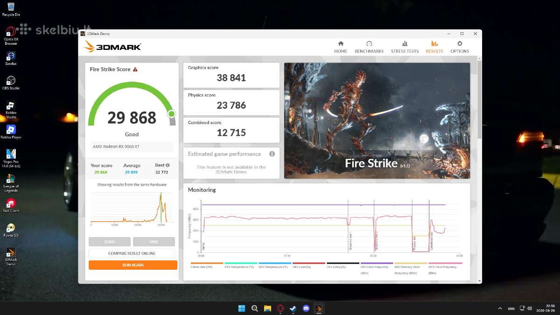Toggle the GPU Memory Clock Frequency legend entry
Screen dimensions: 560x315
[411, 268]
